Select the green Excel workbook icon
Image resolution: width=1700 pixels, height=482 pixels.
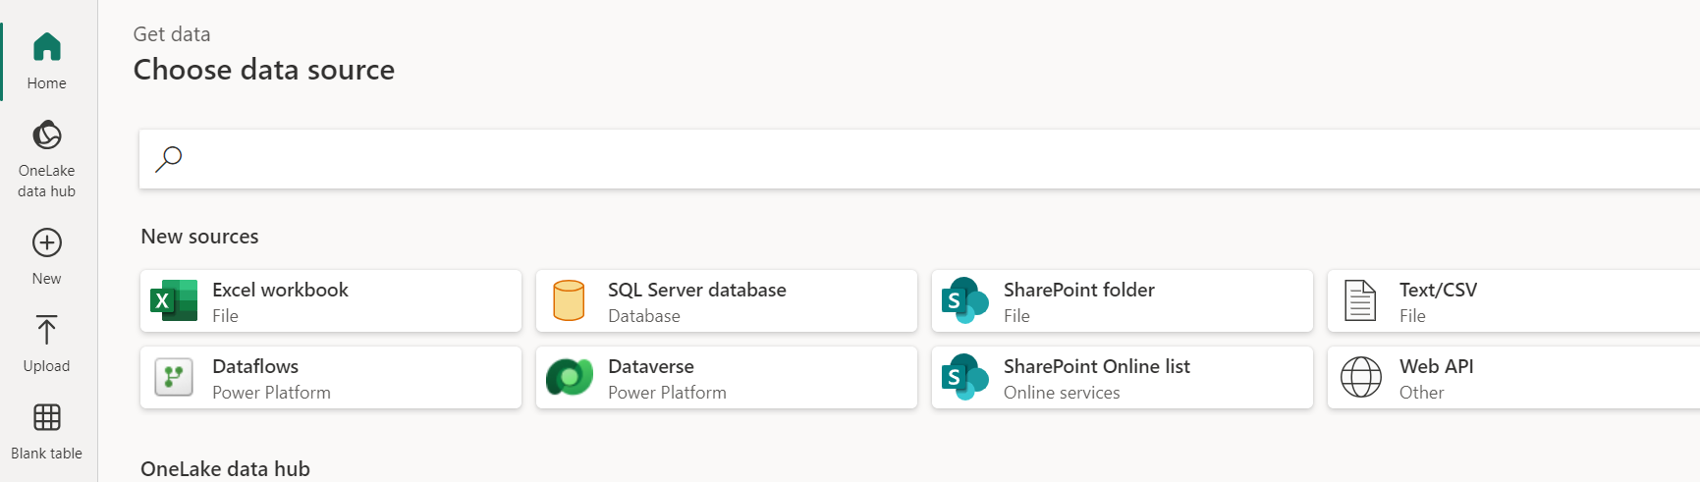point(174,300)
